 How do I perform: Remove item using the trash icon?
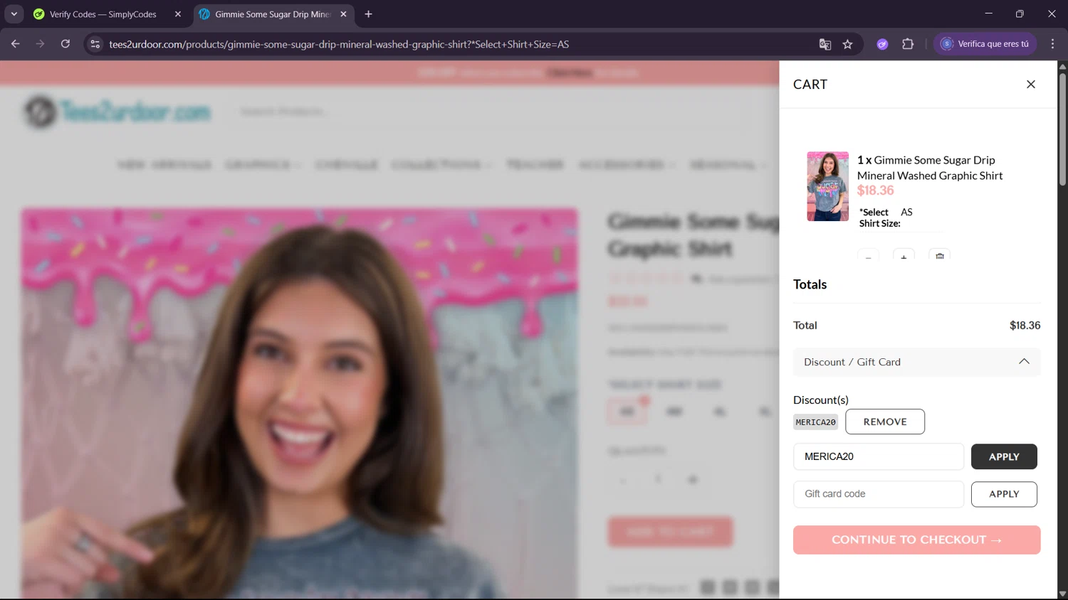tap(940, 255)
